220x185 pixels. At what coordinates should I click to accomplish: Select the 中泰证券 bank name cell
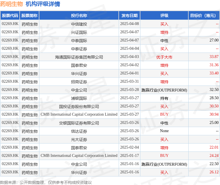click(x=79, y=49)
